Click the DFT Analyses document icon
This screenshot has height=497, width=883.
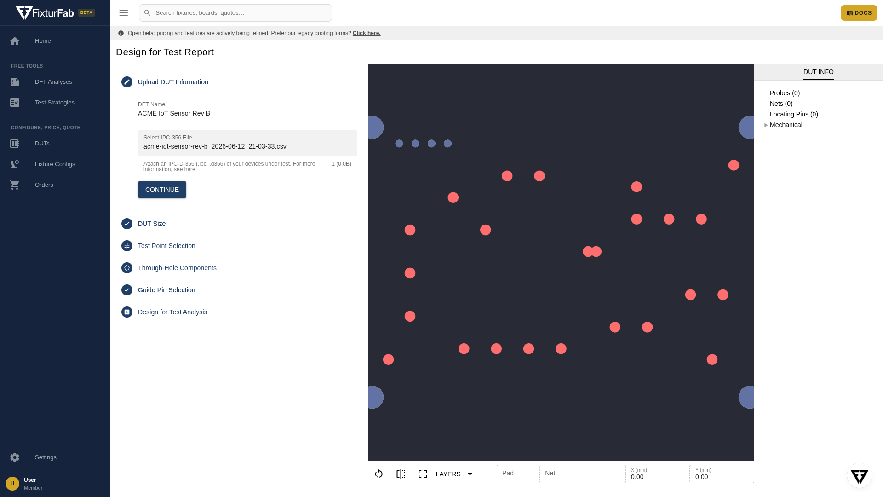pos(15,82)
